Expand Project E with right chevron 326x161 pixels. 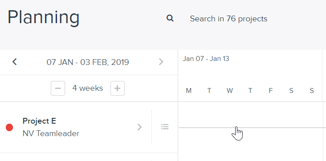tap(139, 127)
